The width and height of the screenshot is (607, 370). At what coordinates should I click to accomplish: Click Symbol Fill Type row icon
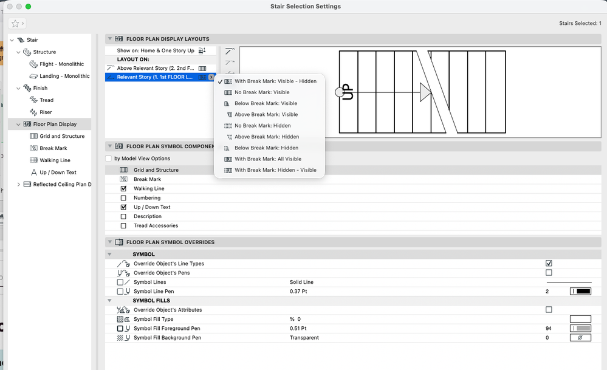pos(123,320)
